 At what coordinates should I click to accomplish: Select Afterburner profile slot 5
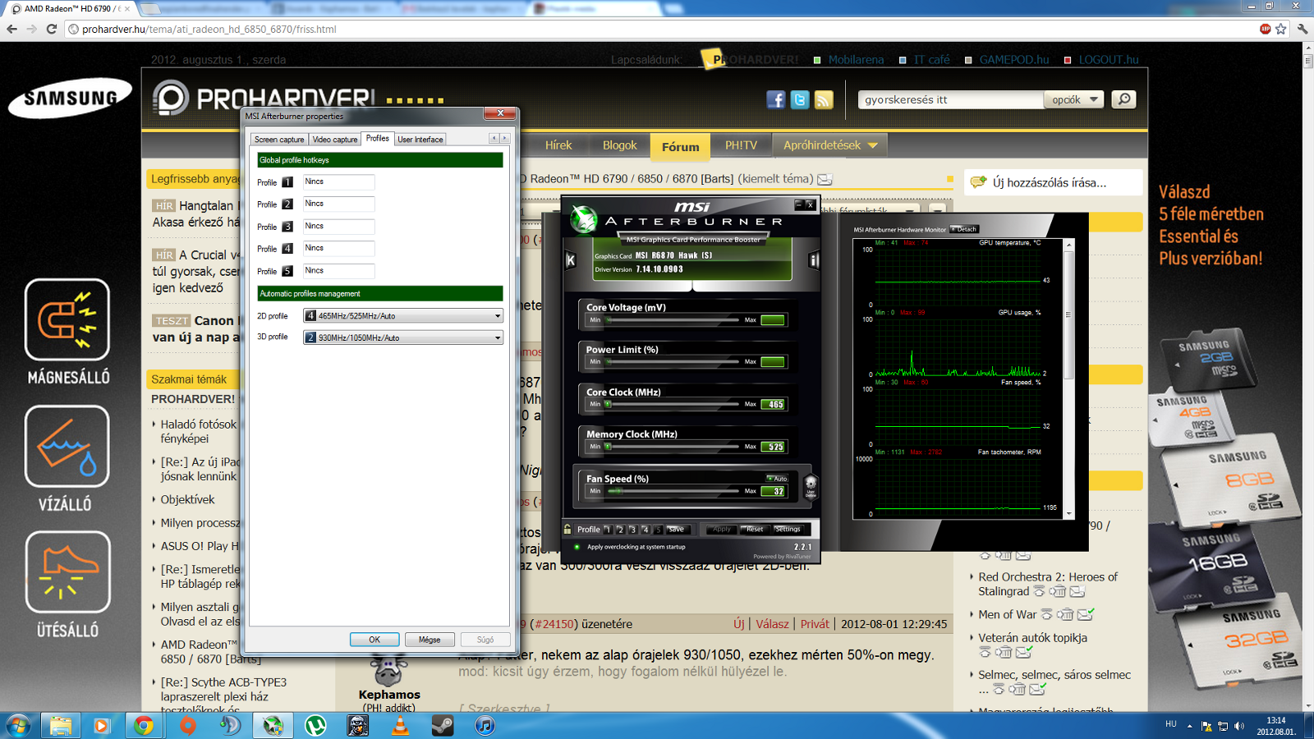(657, 530)
